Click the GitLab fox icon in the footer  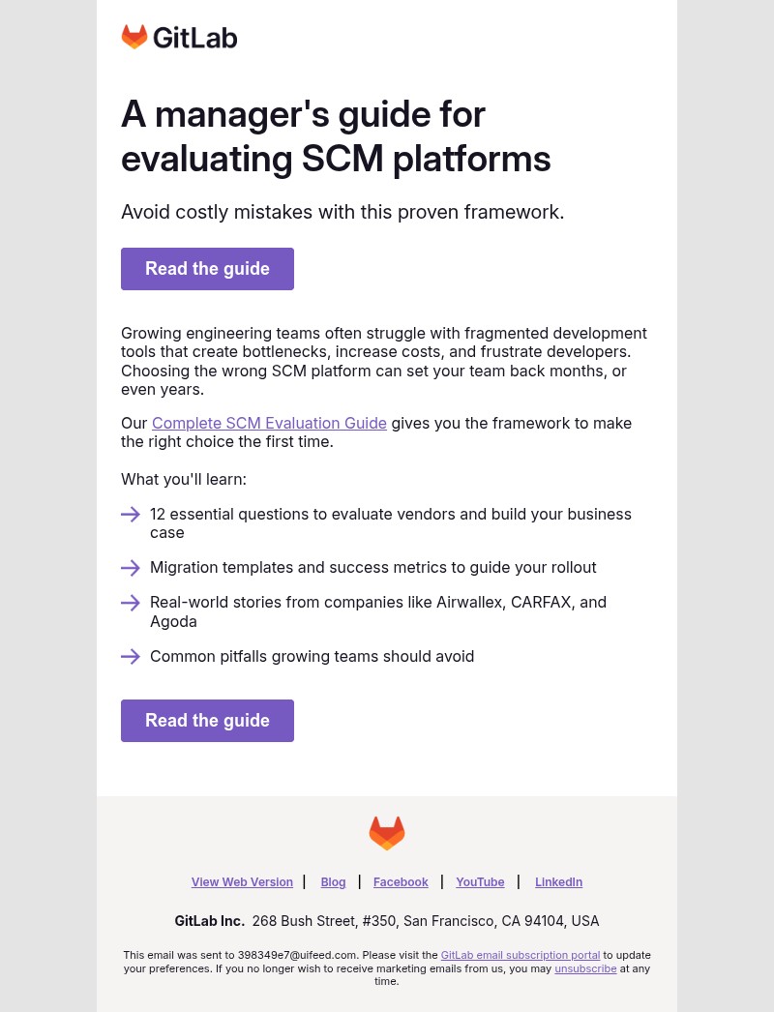tap(387, 833)
